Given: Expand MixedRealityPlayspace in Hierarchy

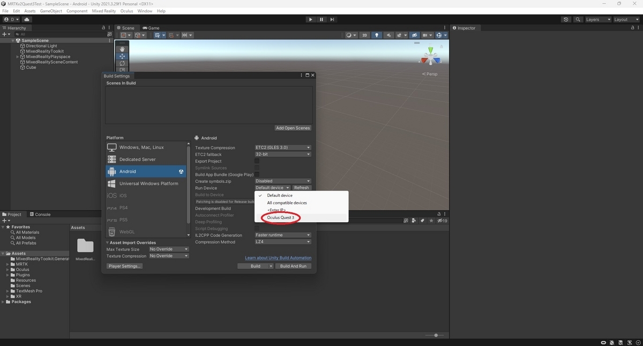Looking at the screenshot, I should coord(18,56).
